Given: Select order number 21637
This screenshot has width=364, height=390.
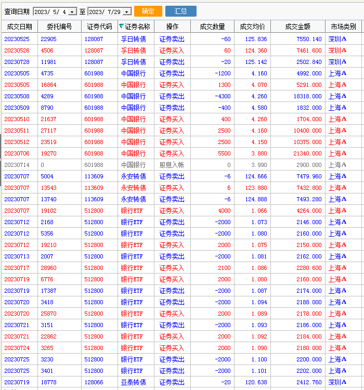Looking at the screenshot, I should [x=48, y=119].
